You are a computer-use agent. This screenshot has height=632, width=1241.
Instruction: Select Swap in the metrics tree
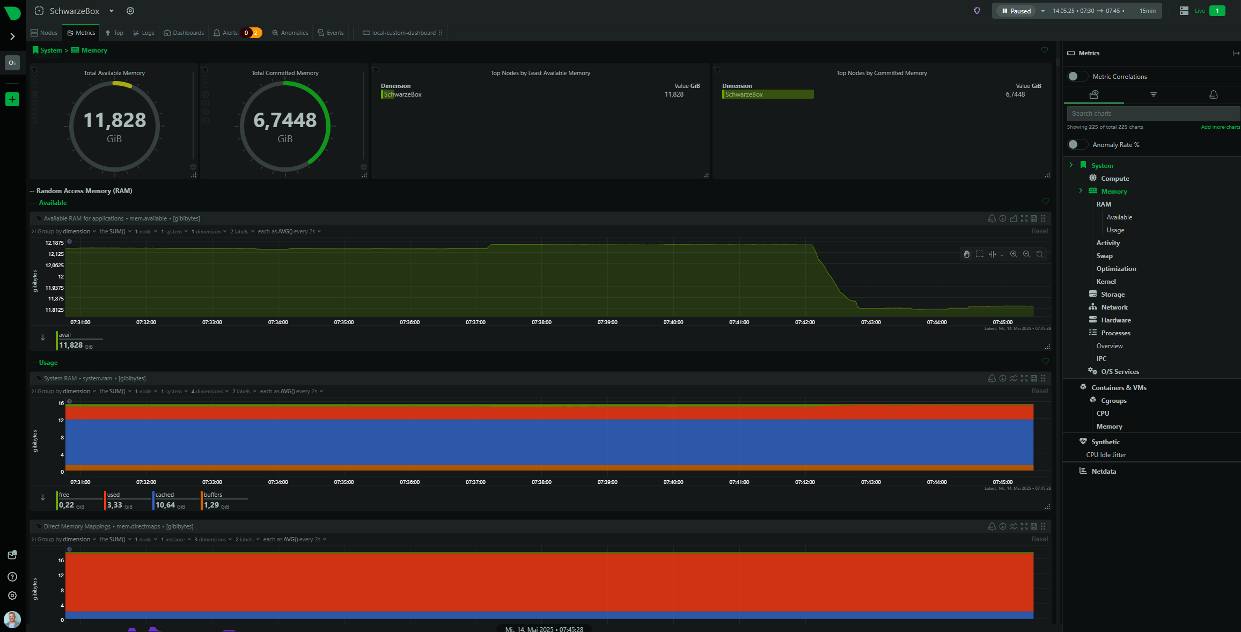(1104, 256)
